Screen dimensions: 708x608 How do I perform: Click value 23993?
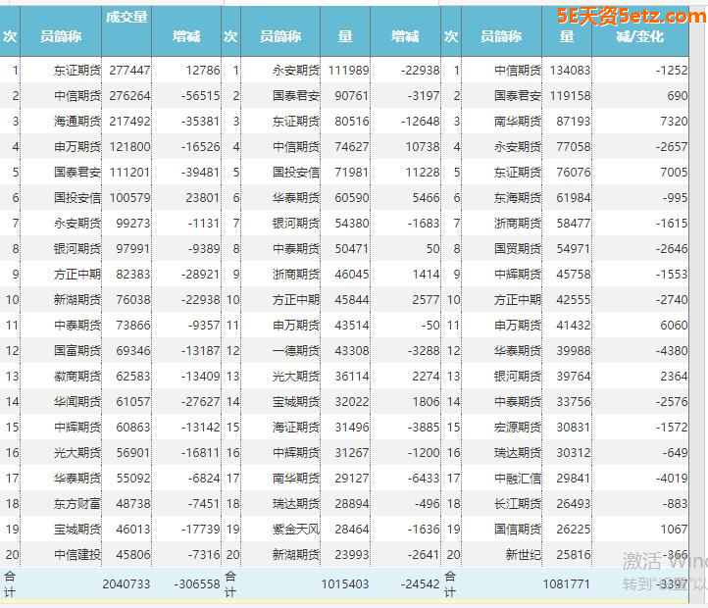click(x=352, y=555)
